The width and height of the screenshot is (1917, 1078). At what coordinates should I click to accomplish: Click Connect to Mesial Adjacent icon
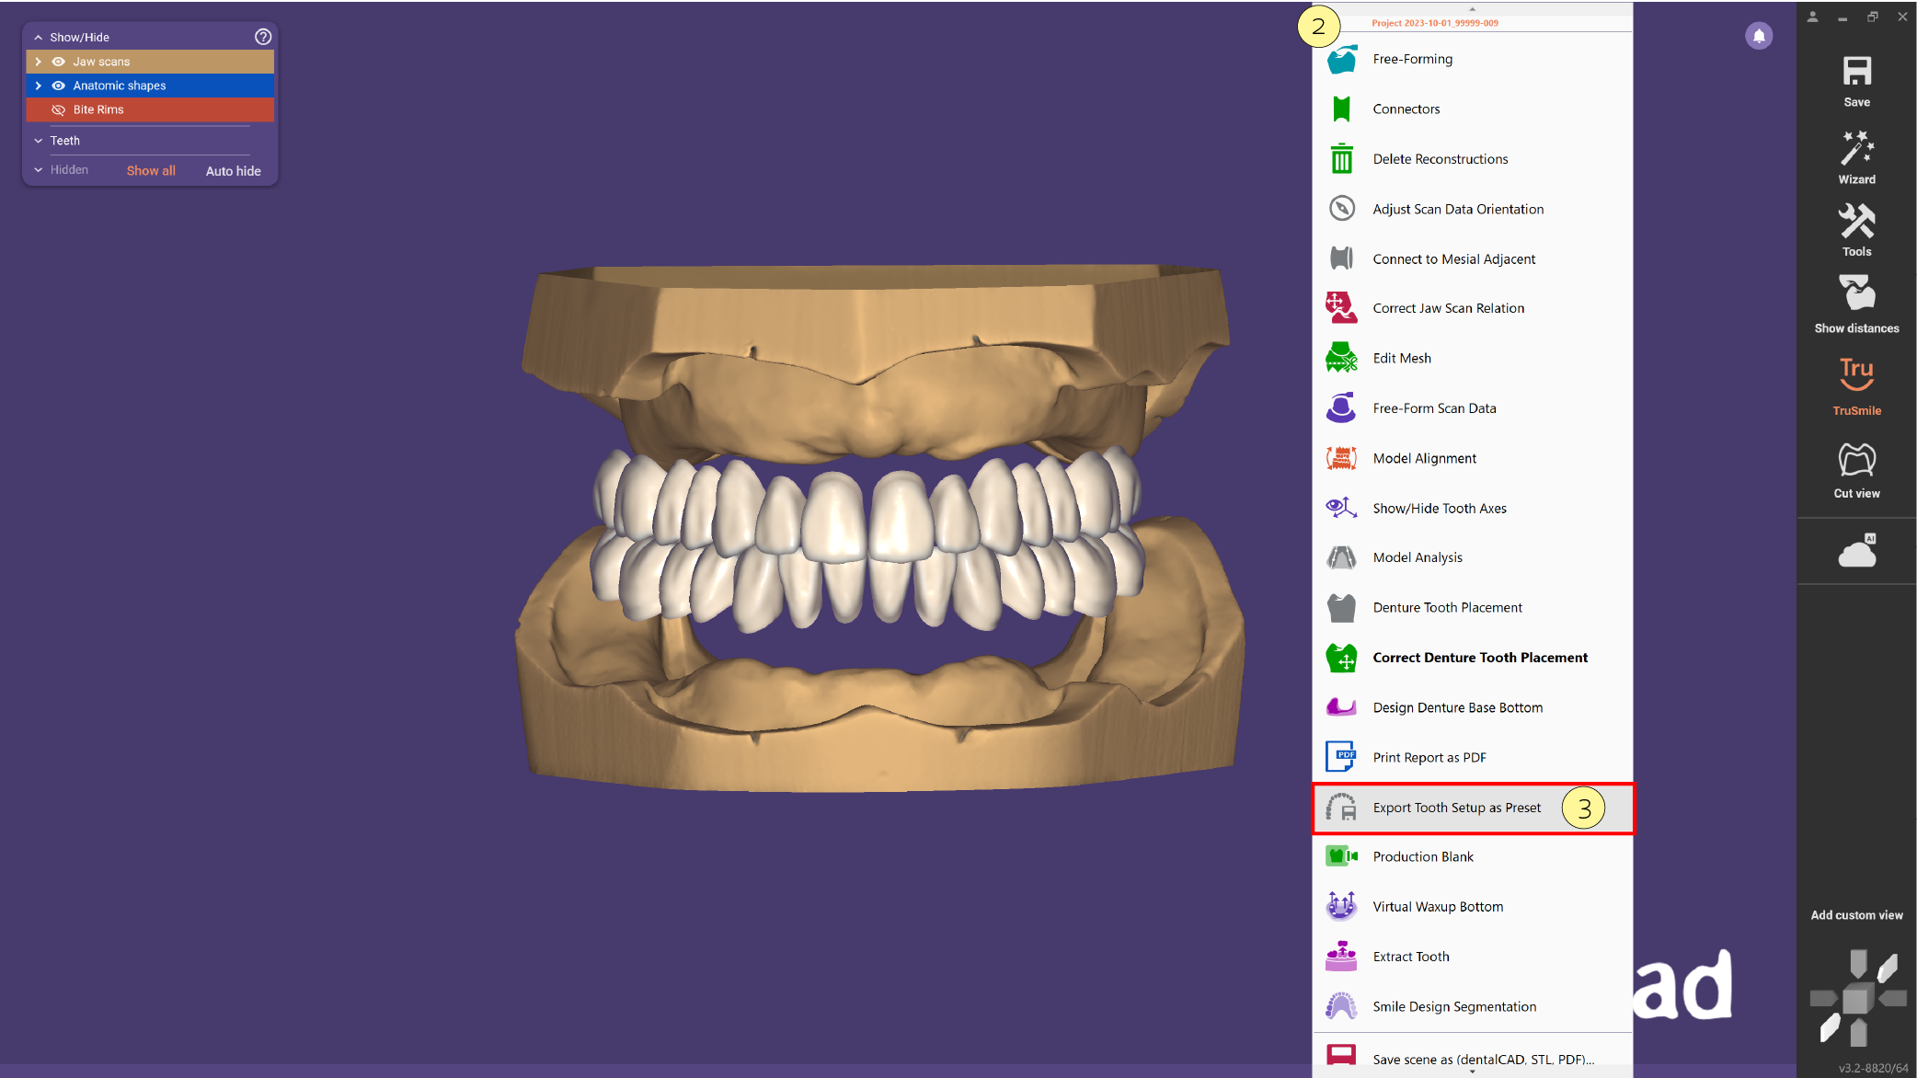click(x=1341, y=258)
